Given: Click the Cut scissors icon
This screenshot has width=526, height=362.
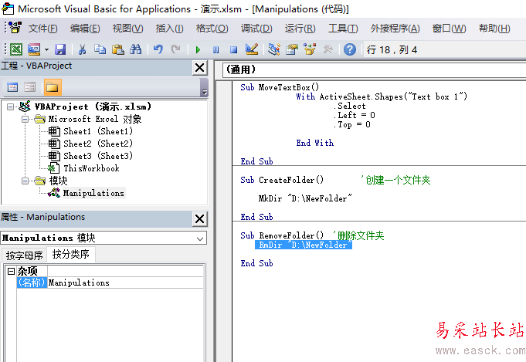Looking at the screenshot, I should 82,49.
